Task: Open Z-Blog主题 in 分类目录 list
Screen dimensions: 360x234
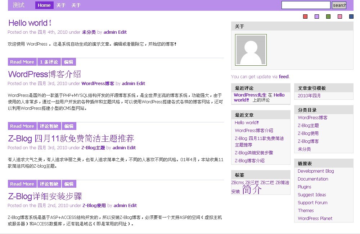Action: point(309,126)
